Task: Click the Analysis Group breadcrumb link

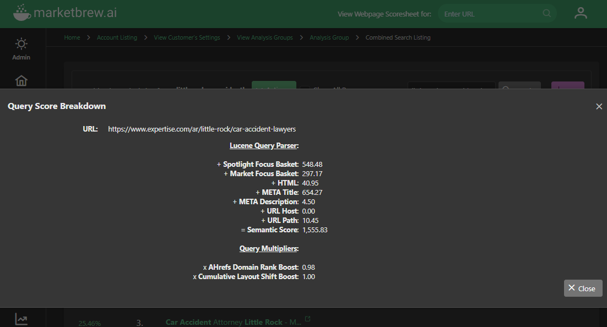Action: pos(329,37)
